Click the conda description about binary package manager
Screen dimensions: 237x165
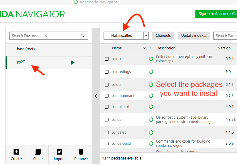click(x=185, y=120)
